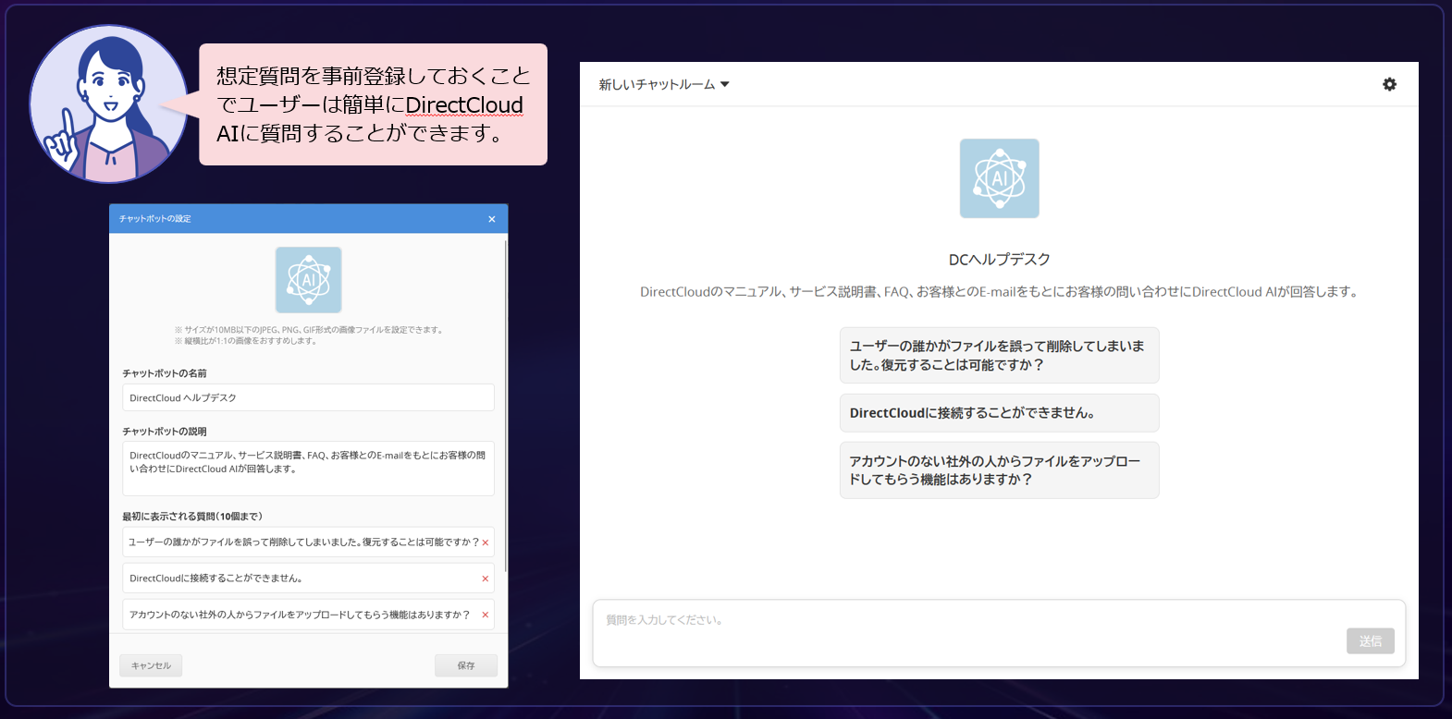Choose suggested question about external file uploads
1452x719 pixels.
point(999,470)
